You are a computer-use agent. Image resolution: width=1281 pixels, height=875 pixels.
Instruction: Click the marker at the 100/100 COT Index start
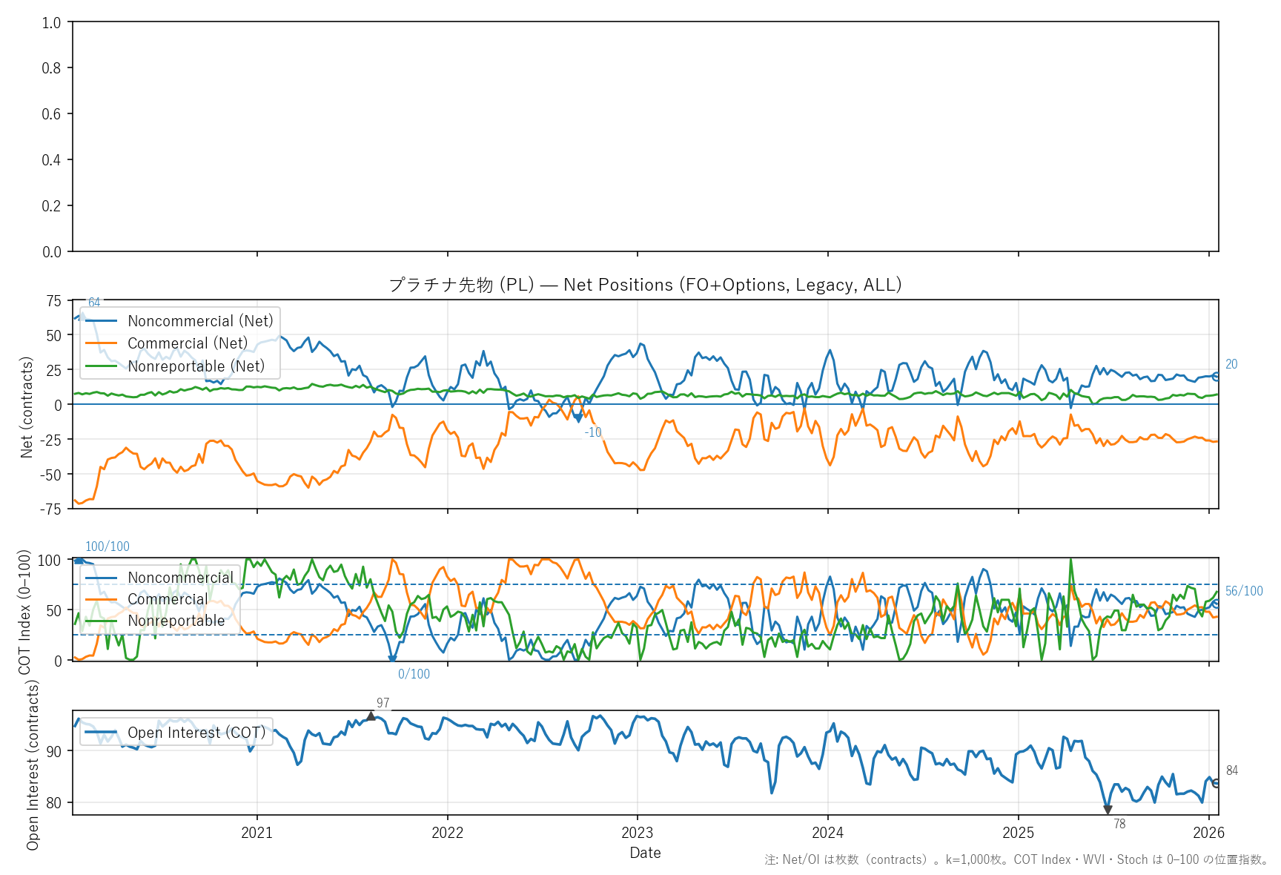(79, 561)
